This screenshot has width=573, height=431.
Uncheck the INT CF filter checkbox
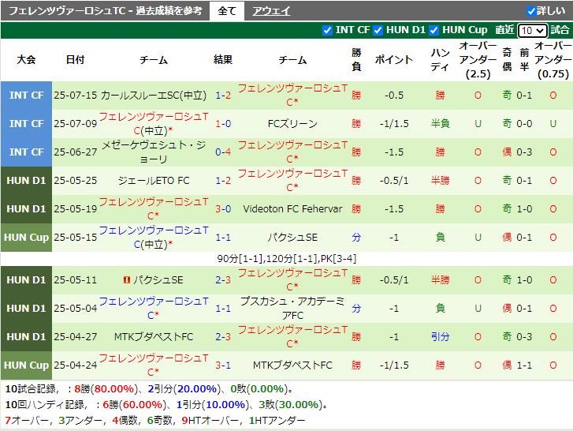327,30
